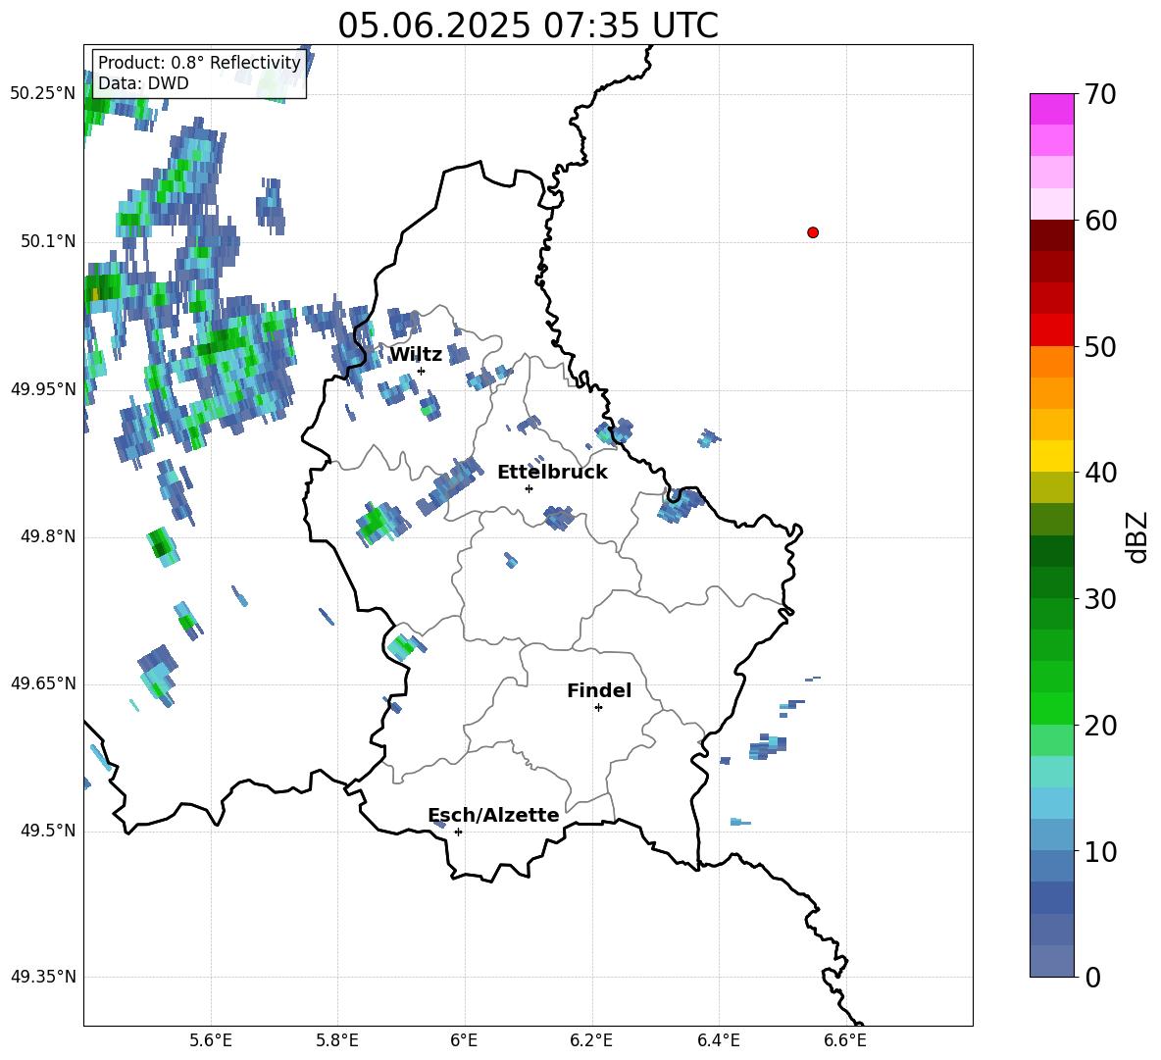Viewport: 1161px width, 1060px height.
Task: Click the 50.1°N latitude label
Action: pos(48,241)
